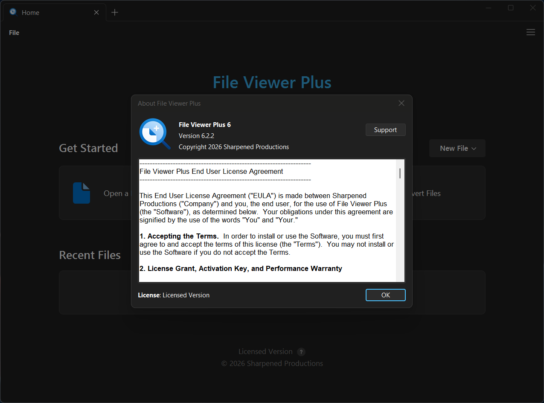Add a new tab with plus icon
Viewport: 544px width, 403px height.
pyautogui.click(x=114, y=12)
